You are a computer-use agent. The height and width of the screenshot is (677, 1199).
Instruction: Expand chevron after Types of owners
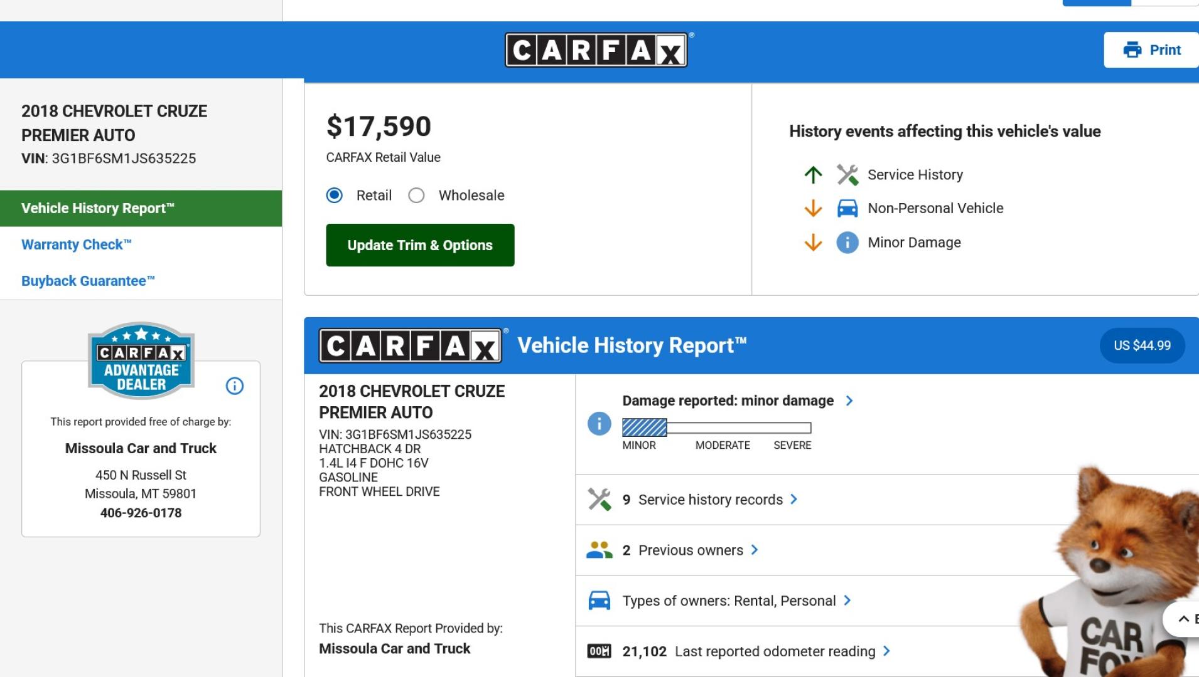point(847,601)
